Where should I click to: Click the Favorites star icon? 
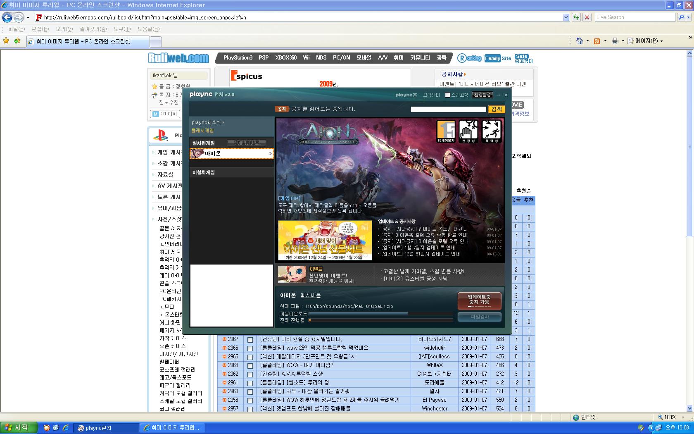click(x=6, y=41)
